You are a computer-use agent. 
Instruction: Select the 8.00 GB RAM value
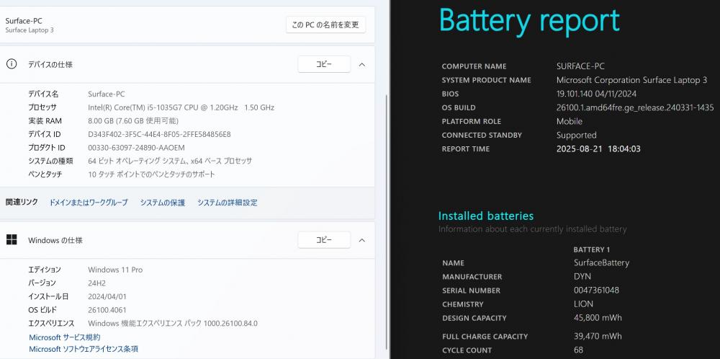[133, 120]
